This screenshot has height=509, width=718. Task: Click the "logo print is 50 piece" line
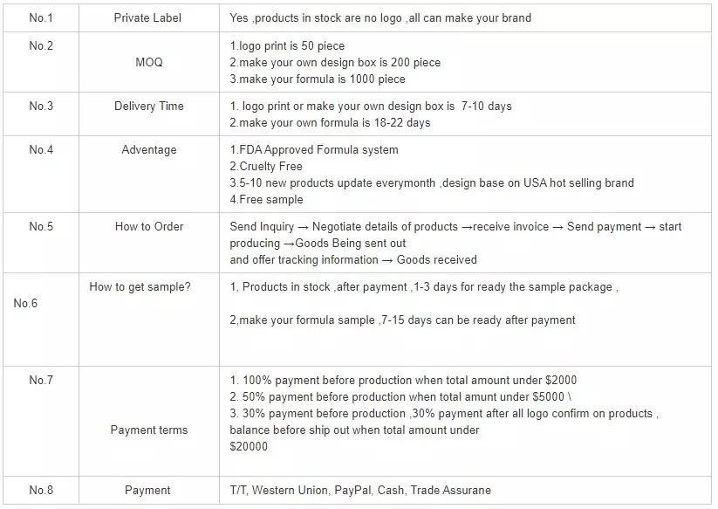tap(287, 46)
